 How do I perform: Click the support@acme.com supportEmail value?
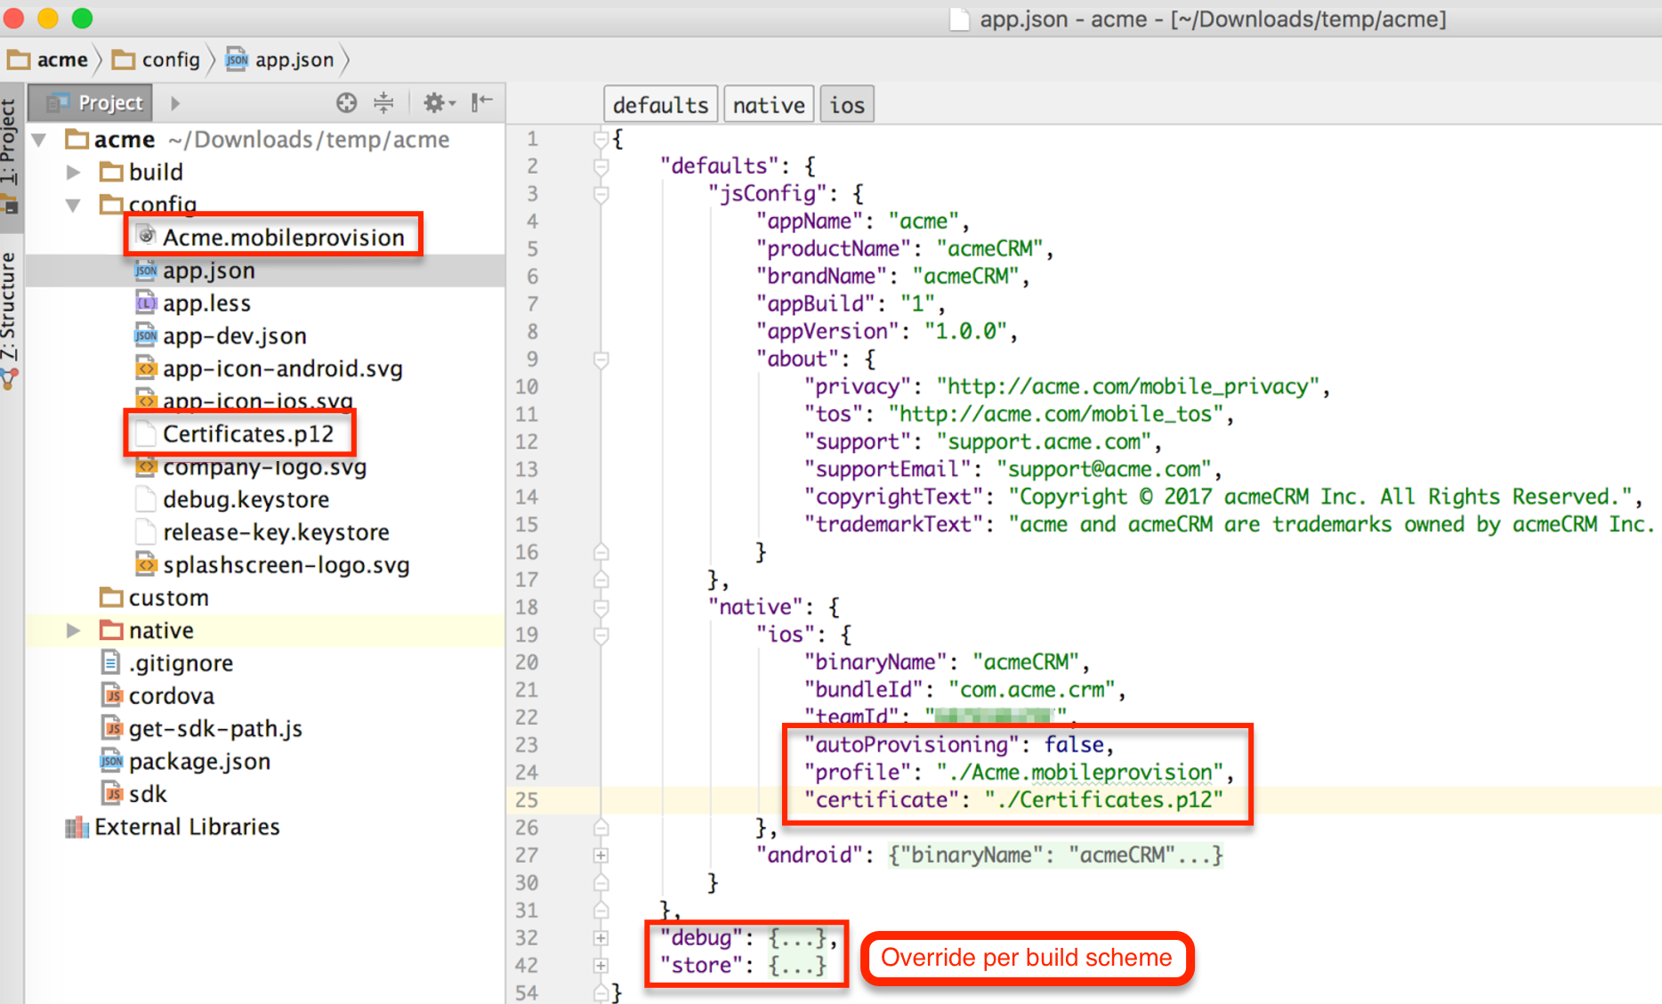click(x=1103, y=469)
